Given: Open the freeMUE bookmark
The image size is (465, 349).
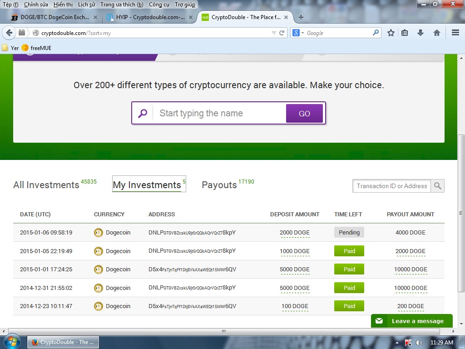Looking at the screenshot, I should [36, 48].
